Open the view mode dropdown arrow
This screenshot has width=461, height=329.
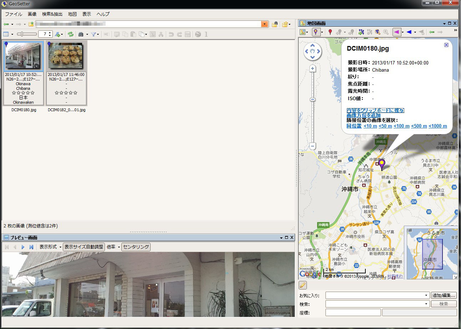(x=12, y=34)
